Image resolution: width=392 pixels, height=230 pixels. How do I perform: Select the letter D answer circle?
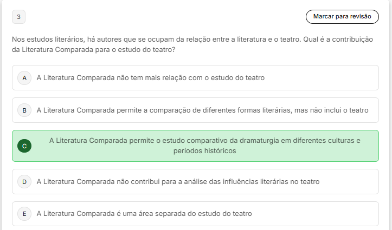pyautogui.click(x=24, y=181)
